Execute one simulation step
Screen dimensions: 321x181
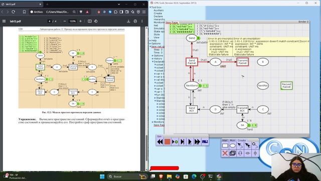(x=182, y=142)
